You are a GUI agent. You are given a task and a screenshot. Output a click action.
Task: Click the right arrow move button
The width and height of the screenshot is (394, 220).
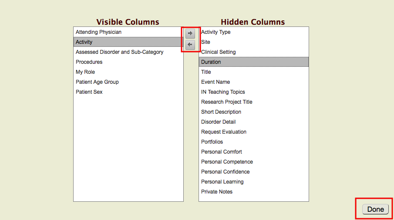[x=190, y=33]
